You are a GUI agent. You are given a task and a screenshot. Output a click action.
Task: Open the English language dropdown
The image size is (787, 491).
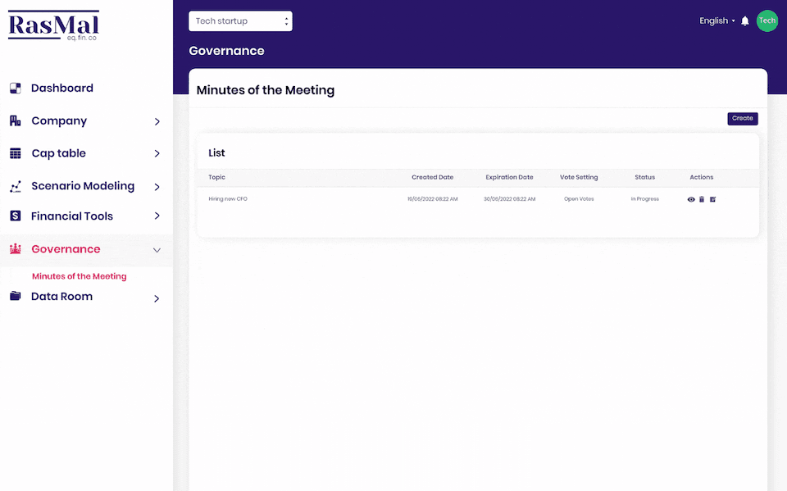click(x=717, y=20)
